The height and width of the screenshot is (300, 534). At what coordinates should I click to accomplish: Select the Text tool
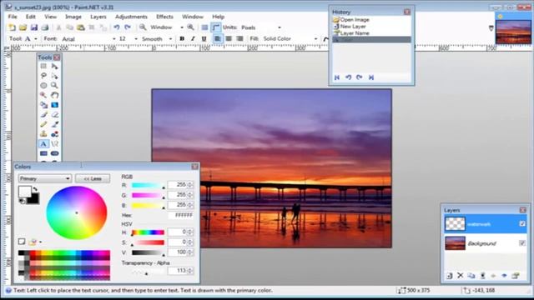tap(43, 144)
